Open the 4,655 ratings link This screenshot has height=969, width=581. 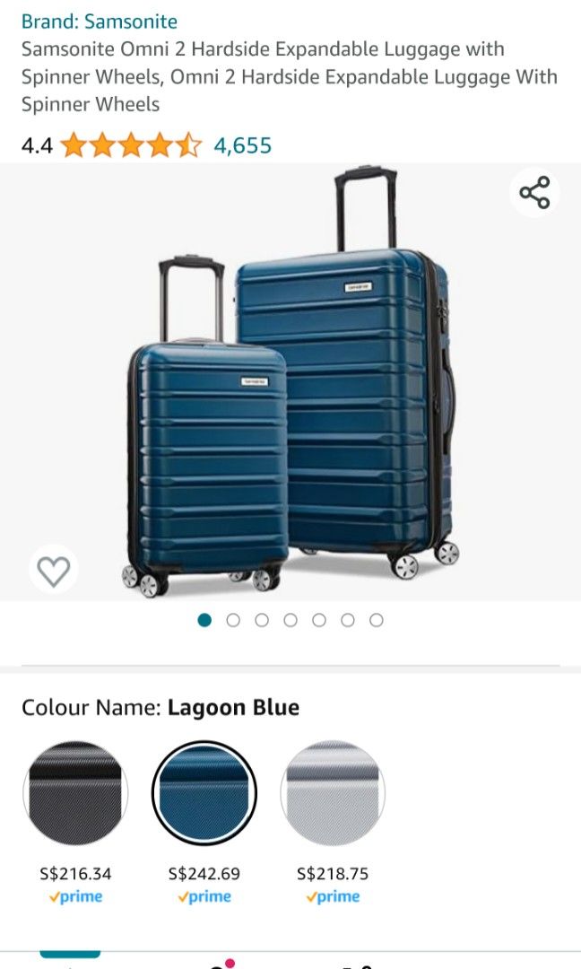pos(243,146)
